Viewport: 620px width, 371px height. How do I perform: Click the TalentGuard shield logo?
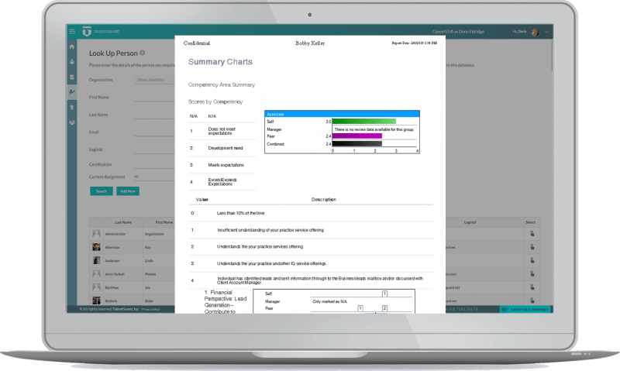tap(86, 32)
